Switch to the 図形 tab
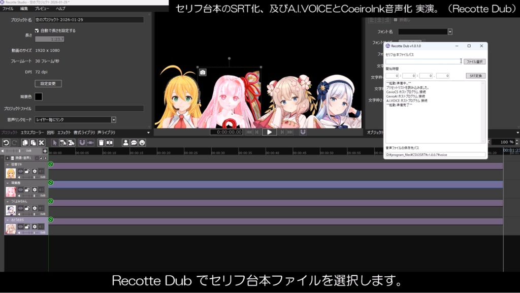The width and height of the screenshot is (520, 293). point(50,133)
